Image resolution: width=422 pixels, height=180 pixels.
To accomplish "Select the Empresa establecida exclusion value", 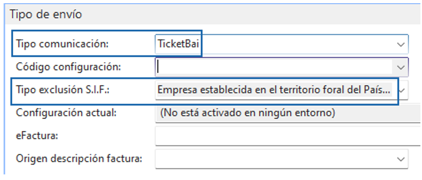I will [x=274, y=90].
